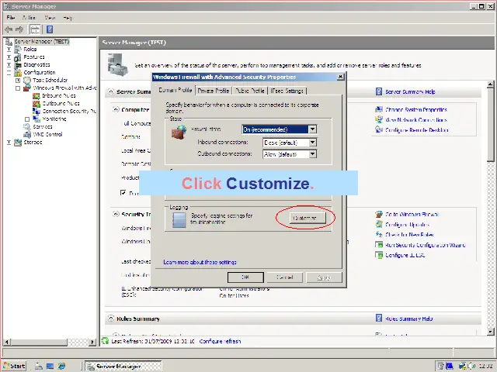
Task: Select Inbound Rules in the tree
Action: click(59, 95)
